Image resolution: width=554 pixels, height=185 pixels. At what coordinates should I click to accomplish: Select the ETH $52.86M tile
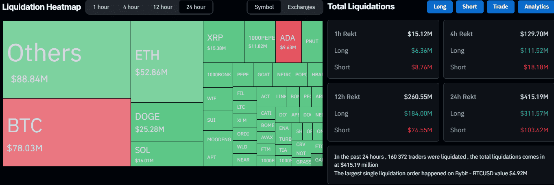click(x=167, y=62)
